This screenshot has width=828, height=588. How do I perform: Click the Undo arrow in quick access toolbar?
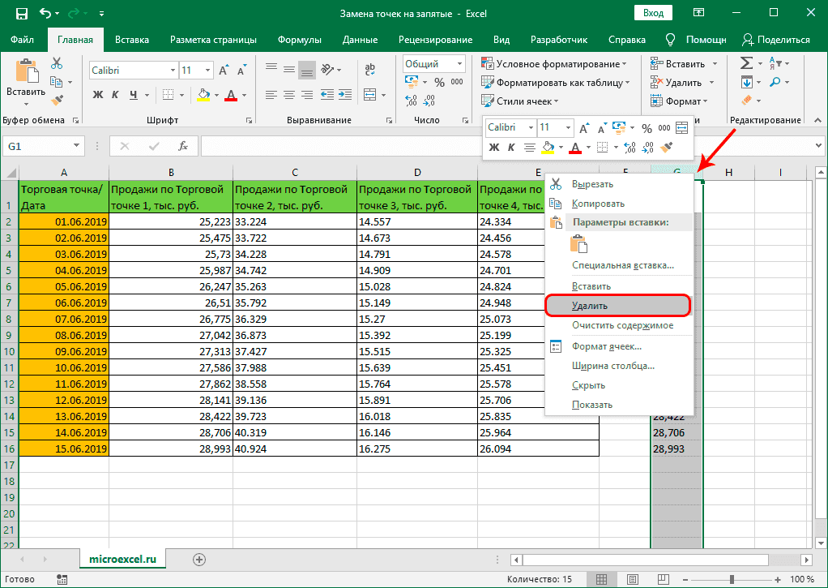[45, 14]
